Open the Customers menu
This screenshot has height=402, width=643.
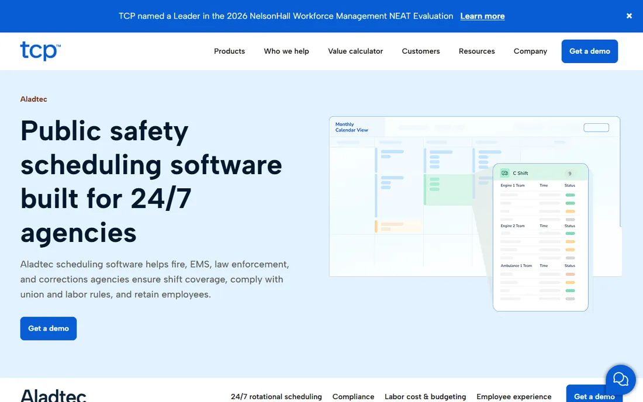[x=421, y=51]
